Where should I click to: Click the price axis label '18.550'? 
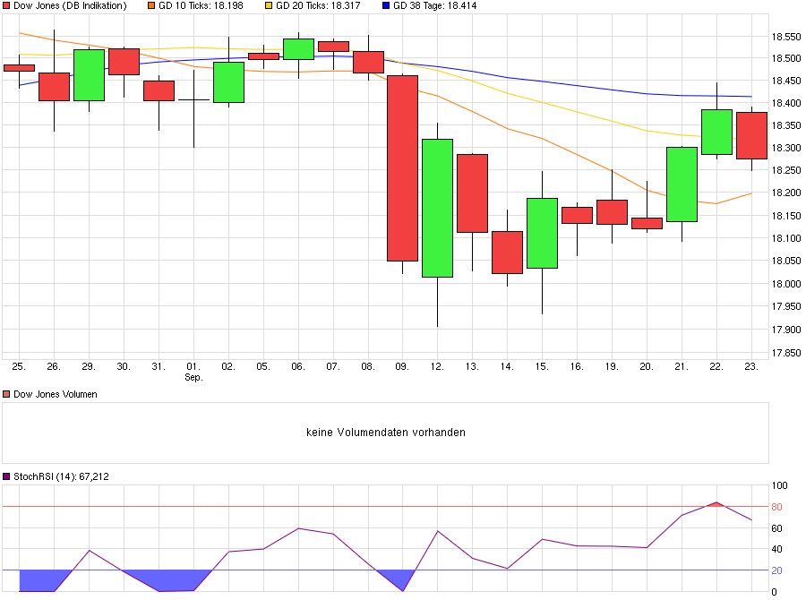click(x=786, y=37)
